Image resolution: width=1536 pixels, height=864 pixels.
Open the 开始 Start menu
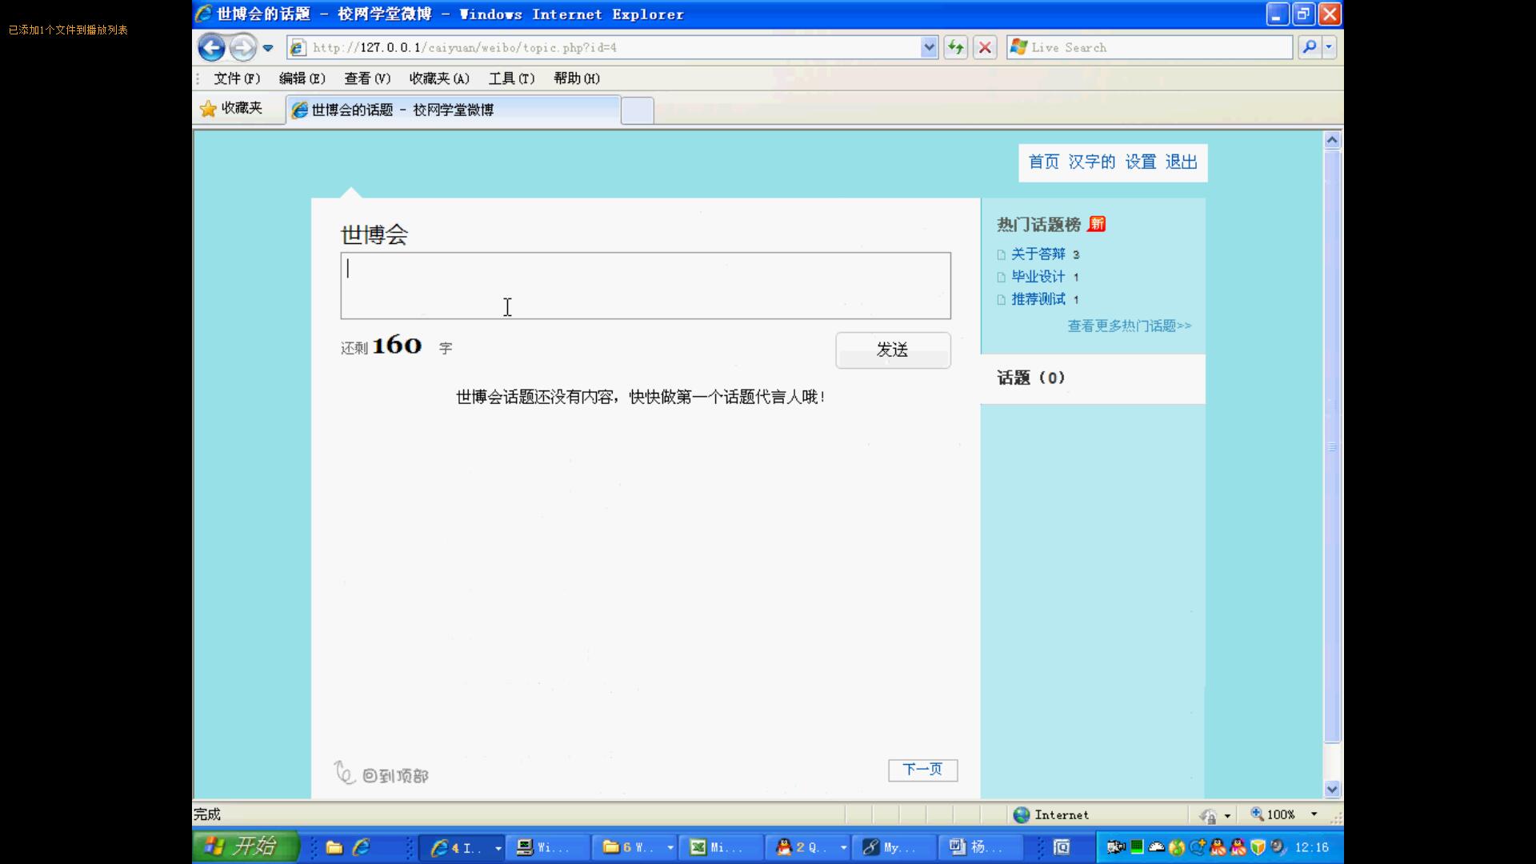(246, 846)
